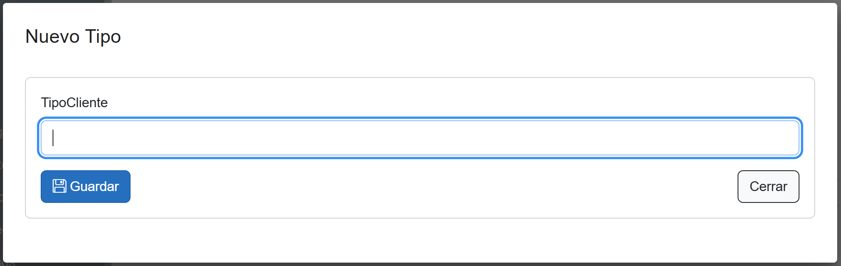Close the dialog with Cerrar

point(768,186)
